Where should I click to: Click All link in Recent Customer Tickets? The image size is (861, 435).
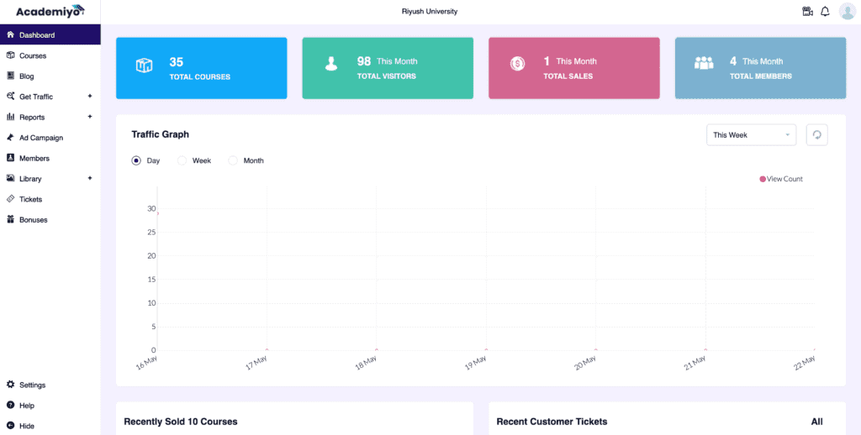click(816, 422)
